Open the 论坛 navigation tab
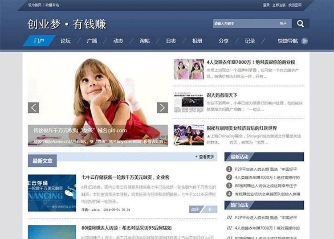 click(x=65, y=41)
